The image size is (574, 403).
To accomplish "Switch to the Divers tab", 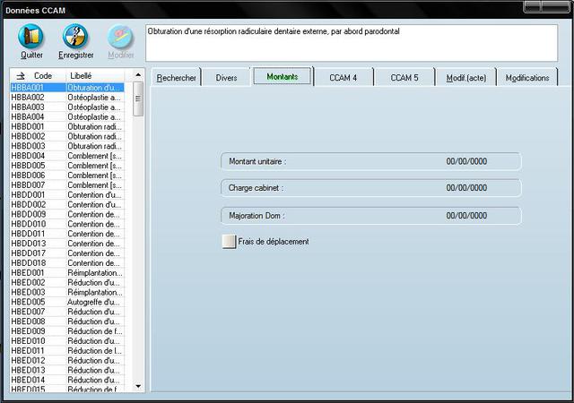I will (227, 78).
